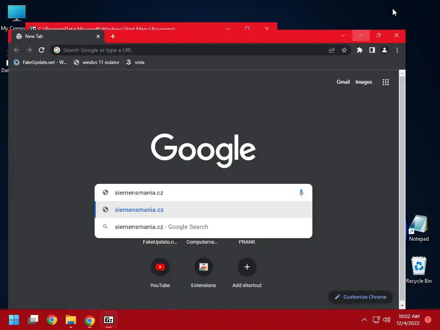Open the tab search chevron

coord(343,35)
